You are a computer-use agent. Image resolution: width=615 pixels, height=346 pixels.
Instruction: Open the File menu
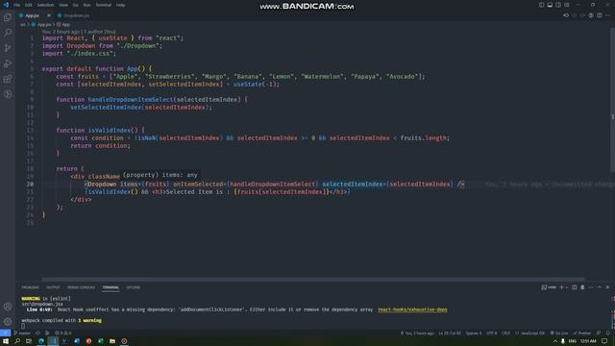[x=17, y=5]
